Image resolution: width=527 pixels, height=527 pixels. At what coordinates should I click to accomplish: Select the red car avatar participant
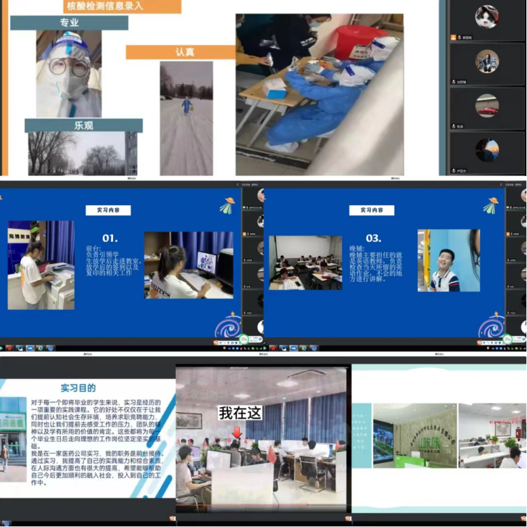487,105
